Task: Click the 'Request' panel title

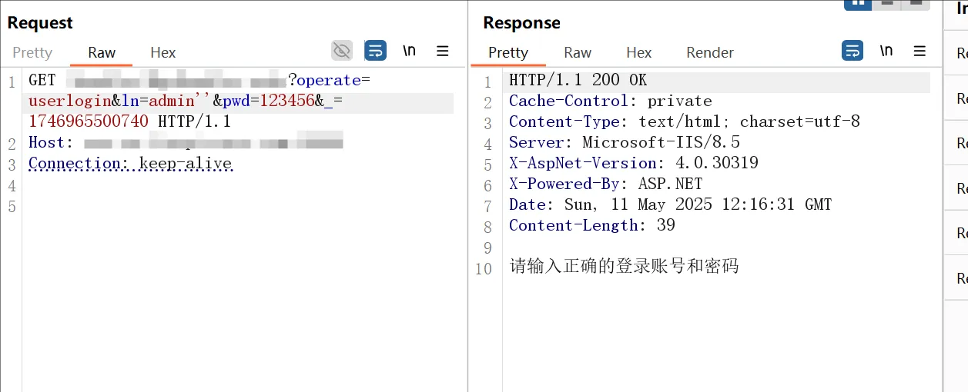Action: 39,23
